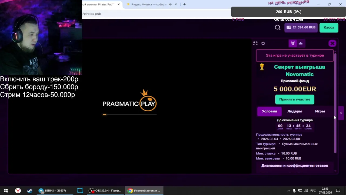The height and width of the screenshot is (195, 346).
Task: Click the tournament countdown timer
Action: coord(295,126)
